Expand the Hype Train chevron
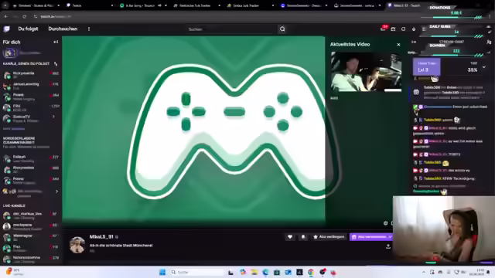Image resolution: width=495 pixels, height=278 pixels. (x=484, y=67)
